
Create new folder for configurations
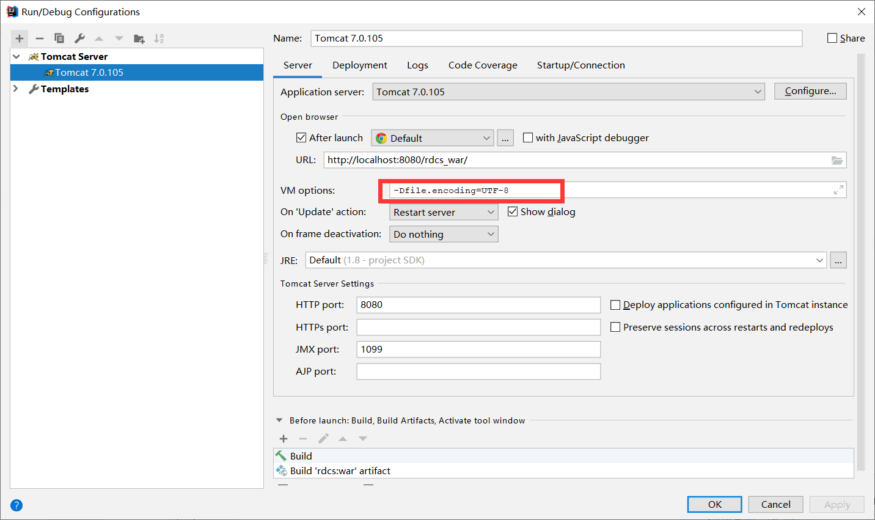[x=139, y=38]
